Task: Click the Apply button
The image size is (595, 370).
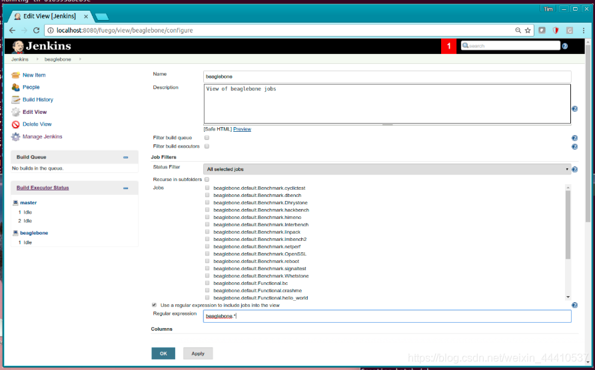Action: [198, 353]
